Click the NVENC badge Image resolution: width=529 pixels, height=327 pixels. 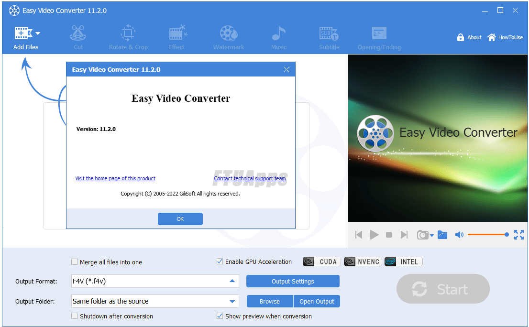tap(363, 262)
